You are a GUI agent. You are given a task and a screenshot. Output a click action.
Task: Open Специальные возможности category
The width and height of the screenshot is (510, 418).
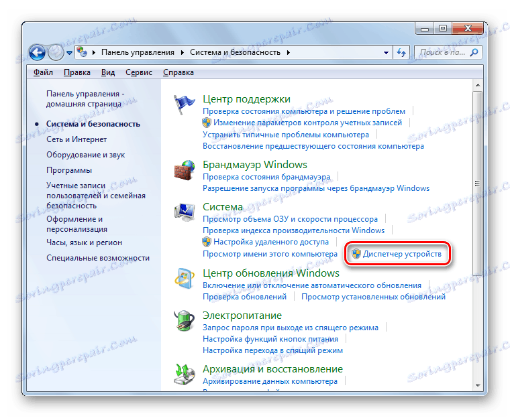(98, 258)
